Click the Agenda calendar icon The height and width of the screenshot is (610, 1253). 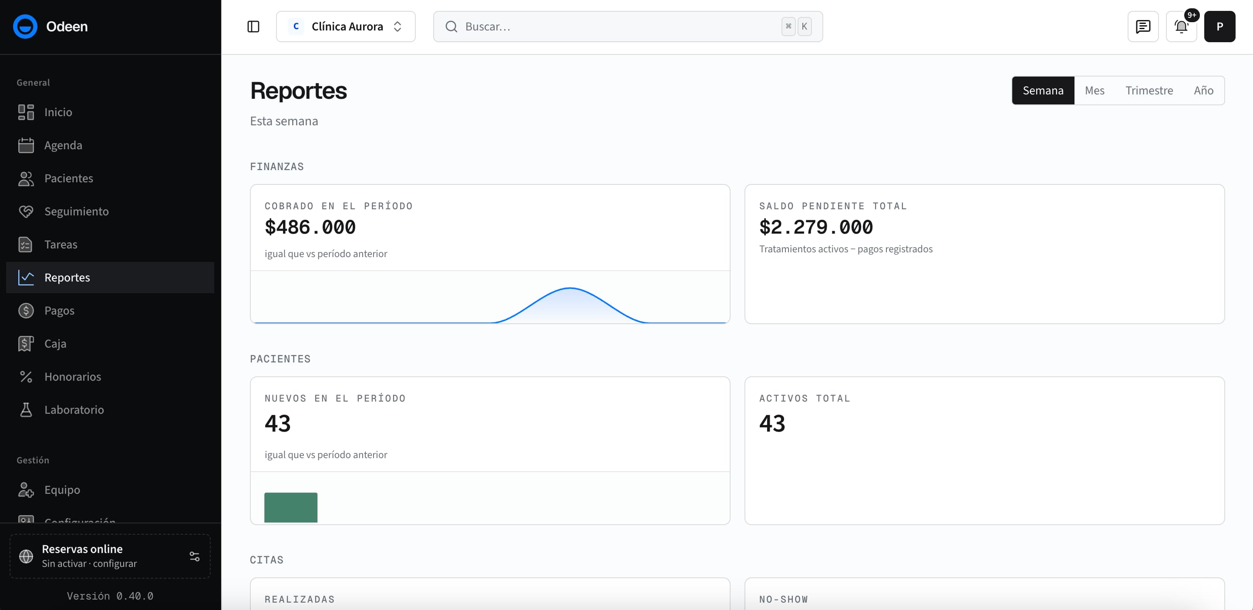click(26, 145)
